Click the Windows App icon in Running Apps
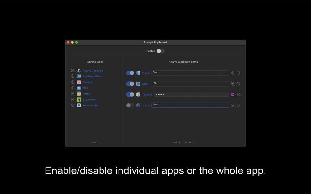Image resolution: width=311 pixels, height=194 pixels. coord(79,105)
